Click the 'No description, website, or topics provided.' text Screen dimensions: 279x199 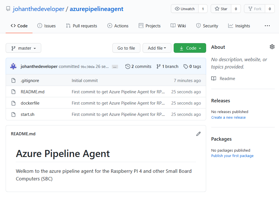[239, 63]
